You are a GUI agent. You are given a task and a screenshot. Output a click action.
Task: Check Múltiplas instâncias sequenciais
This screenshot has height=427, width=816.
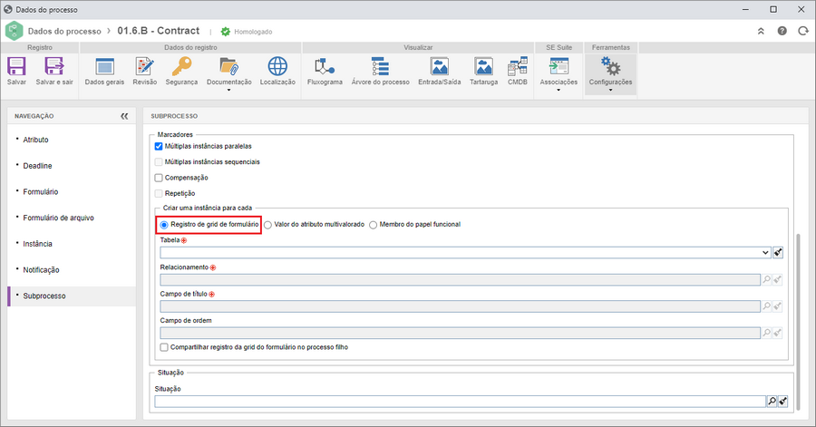coord(159,162)
